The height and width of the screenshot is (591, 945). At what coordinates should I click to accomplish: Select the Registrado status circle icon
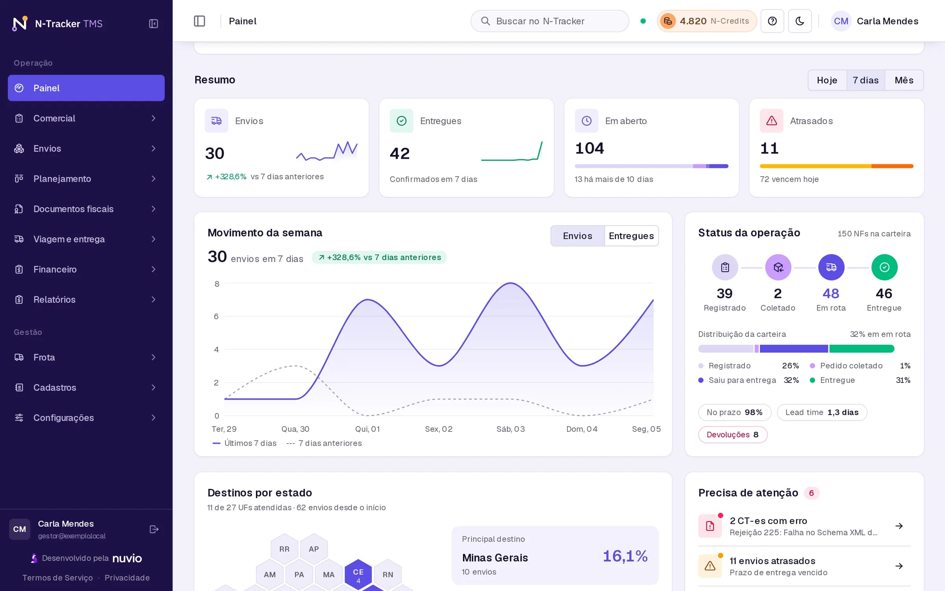725,267
